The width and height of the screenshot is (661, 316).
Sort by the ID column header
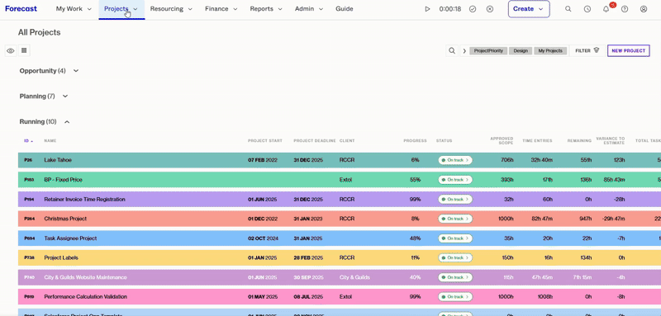click(x=28, y=141)
